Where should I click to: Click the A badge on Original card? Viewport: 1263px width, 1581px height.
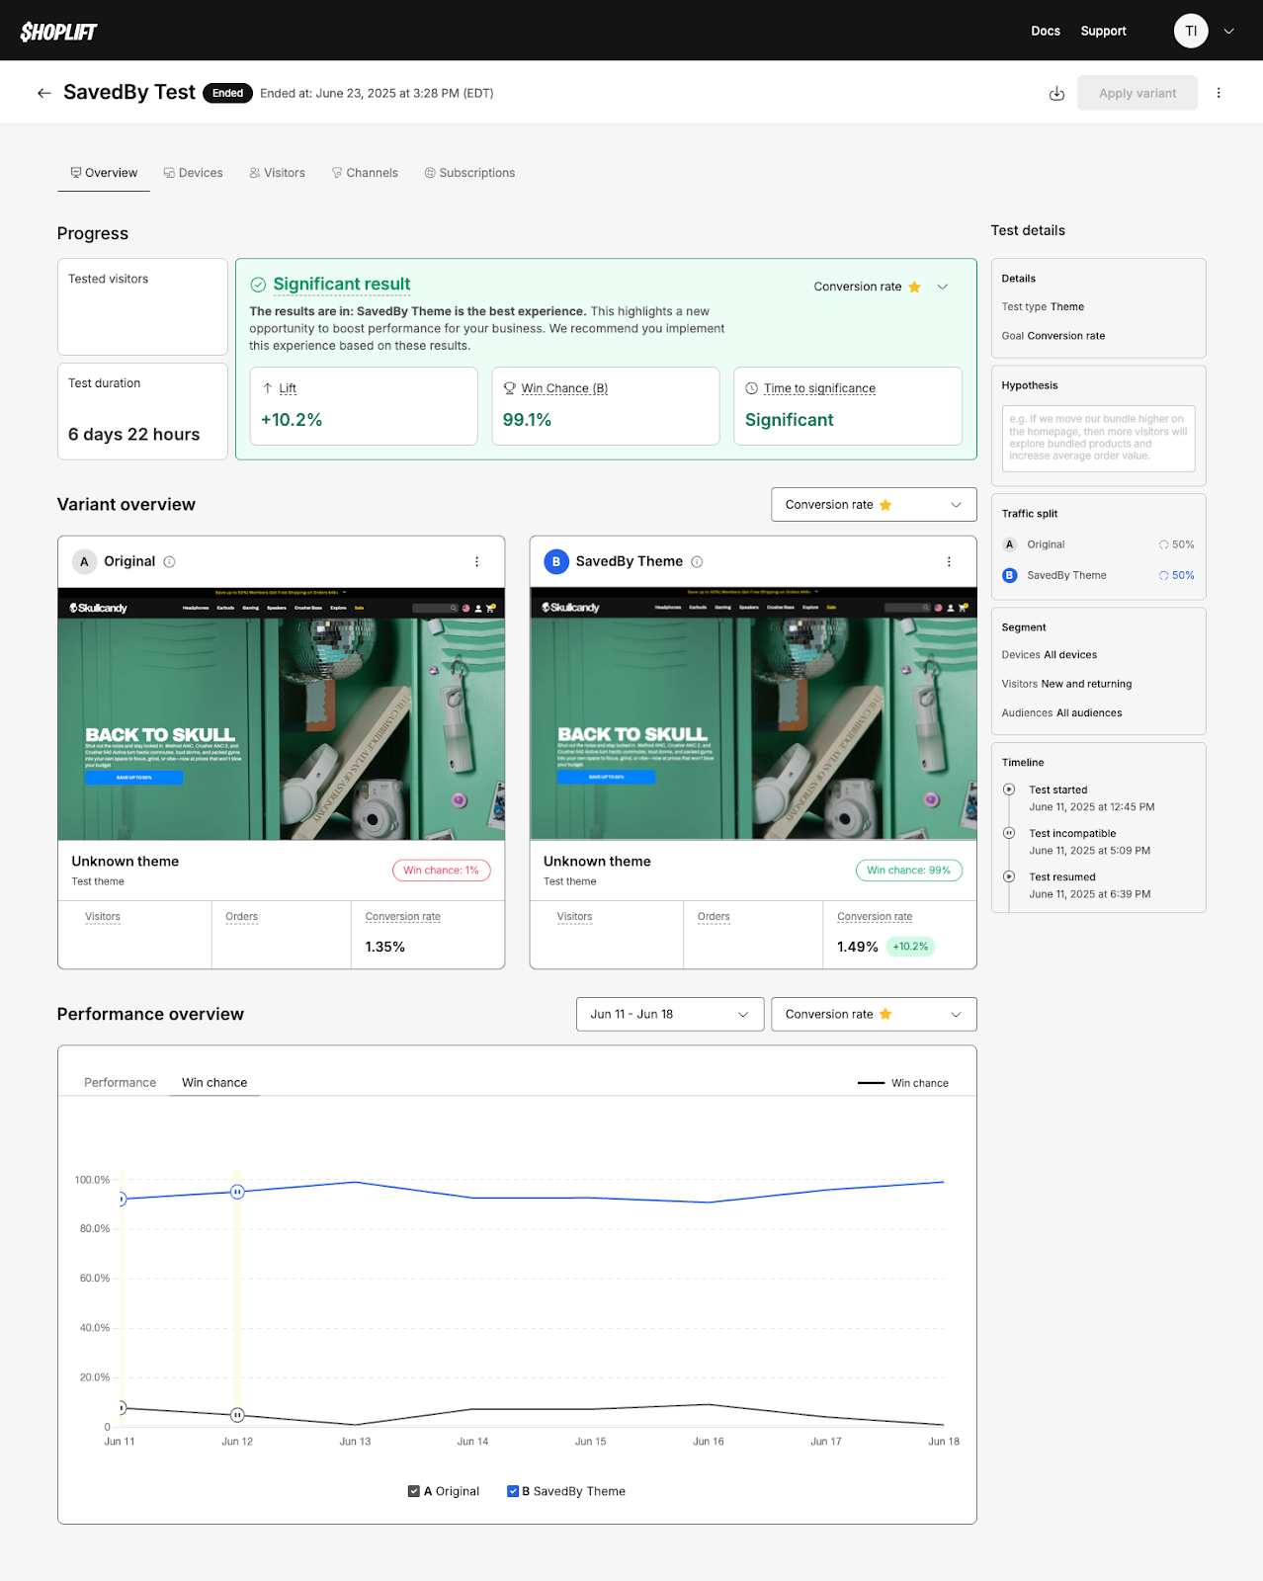point(84,561)
